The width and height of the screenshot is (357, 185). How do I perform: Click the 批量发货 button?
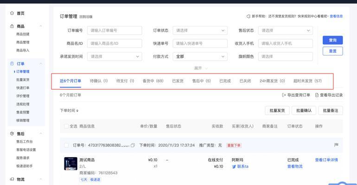277,111
